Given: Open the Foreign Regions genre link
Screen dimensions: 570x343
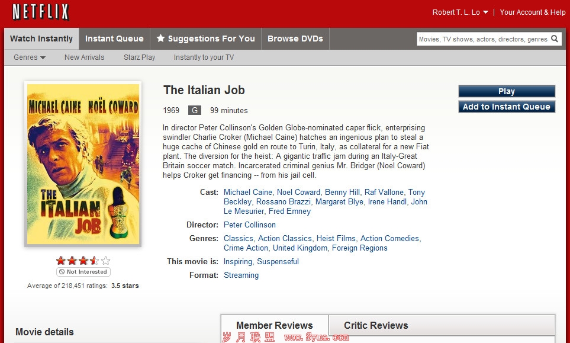Looking at the screenshot, I should coord(359,248).
